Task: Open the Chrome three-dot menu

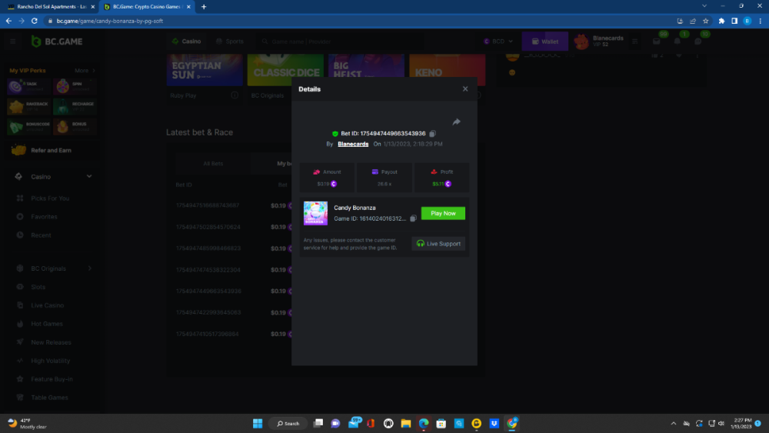Action: point(759,21)
